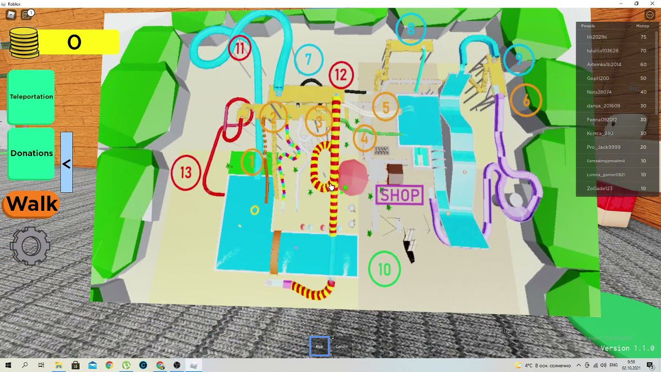Click the gold coin stack icon
Image resolution: width=661 pixels, height=372 pixels.
pos(24,42)
